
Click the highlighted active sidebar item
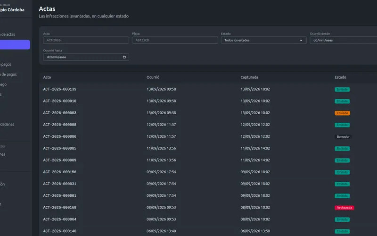click(x=15, y=44)
